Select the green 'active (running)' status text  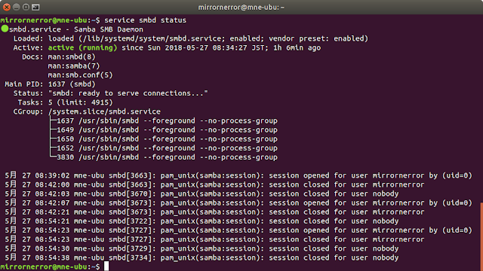pos(82,47)
